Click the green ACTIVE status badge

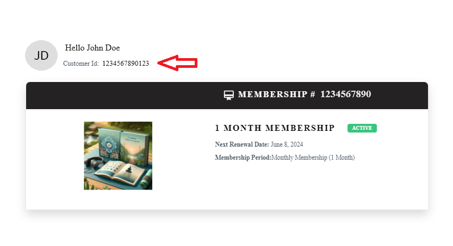coord(362,128)
